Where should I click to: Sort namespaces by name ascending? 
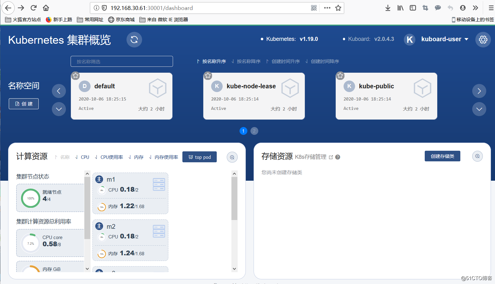(211, 61)
